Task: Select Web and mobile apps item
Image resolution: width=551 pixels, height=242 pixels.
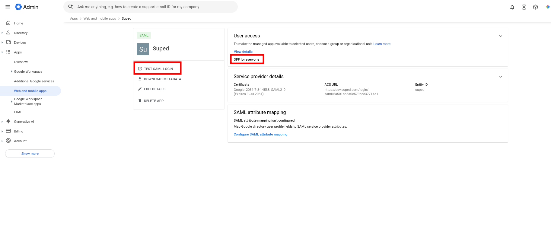Action: 30,91
